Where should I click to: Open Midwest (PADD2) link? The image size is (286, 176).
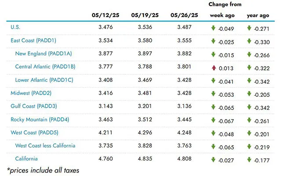(31, 93)
